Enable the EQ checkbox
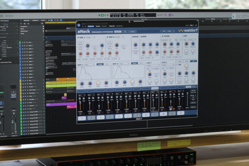Image resolution: width=249 pixels, height=166 pixels. pyautogui.click(x=177, y=65)
